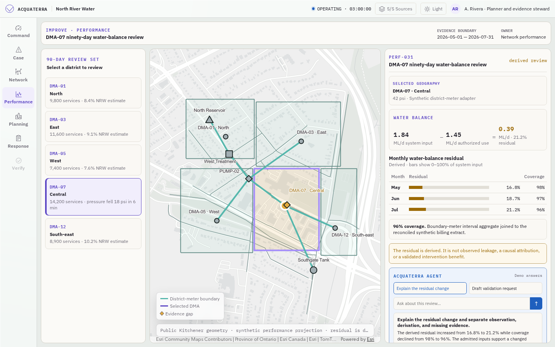Click the Evidence gap legend diamond
555x347 pixels.
[x=162, y=313]
